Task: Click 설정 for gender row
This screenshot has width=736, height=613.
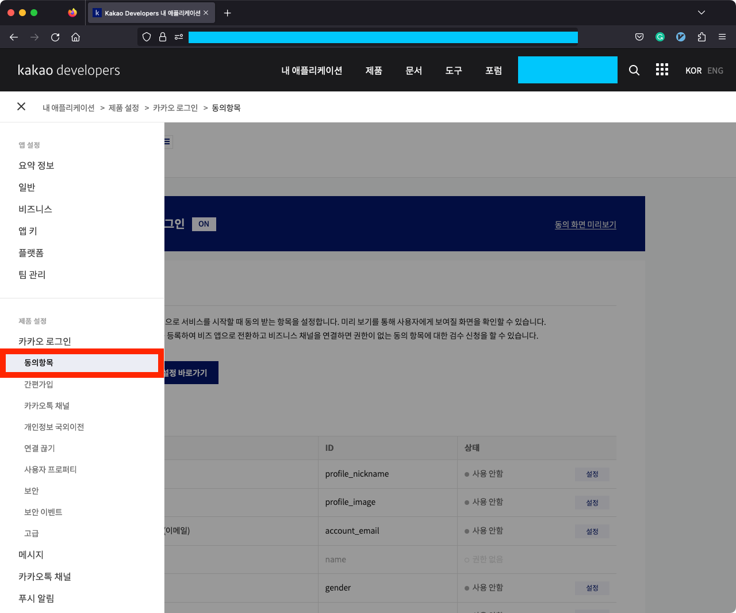Action: (x=592, y=588)
